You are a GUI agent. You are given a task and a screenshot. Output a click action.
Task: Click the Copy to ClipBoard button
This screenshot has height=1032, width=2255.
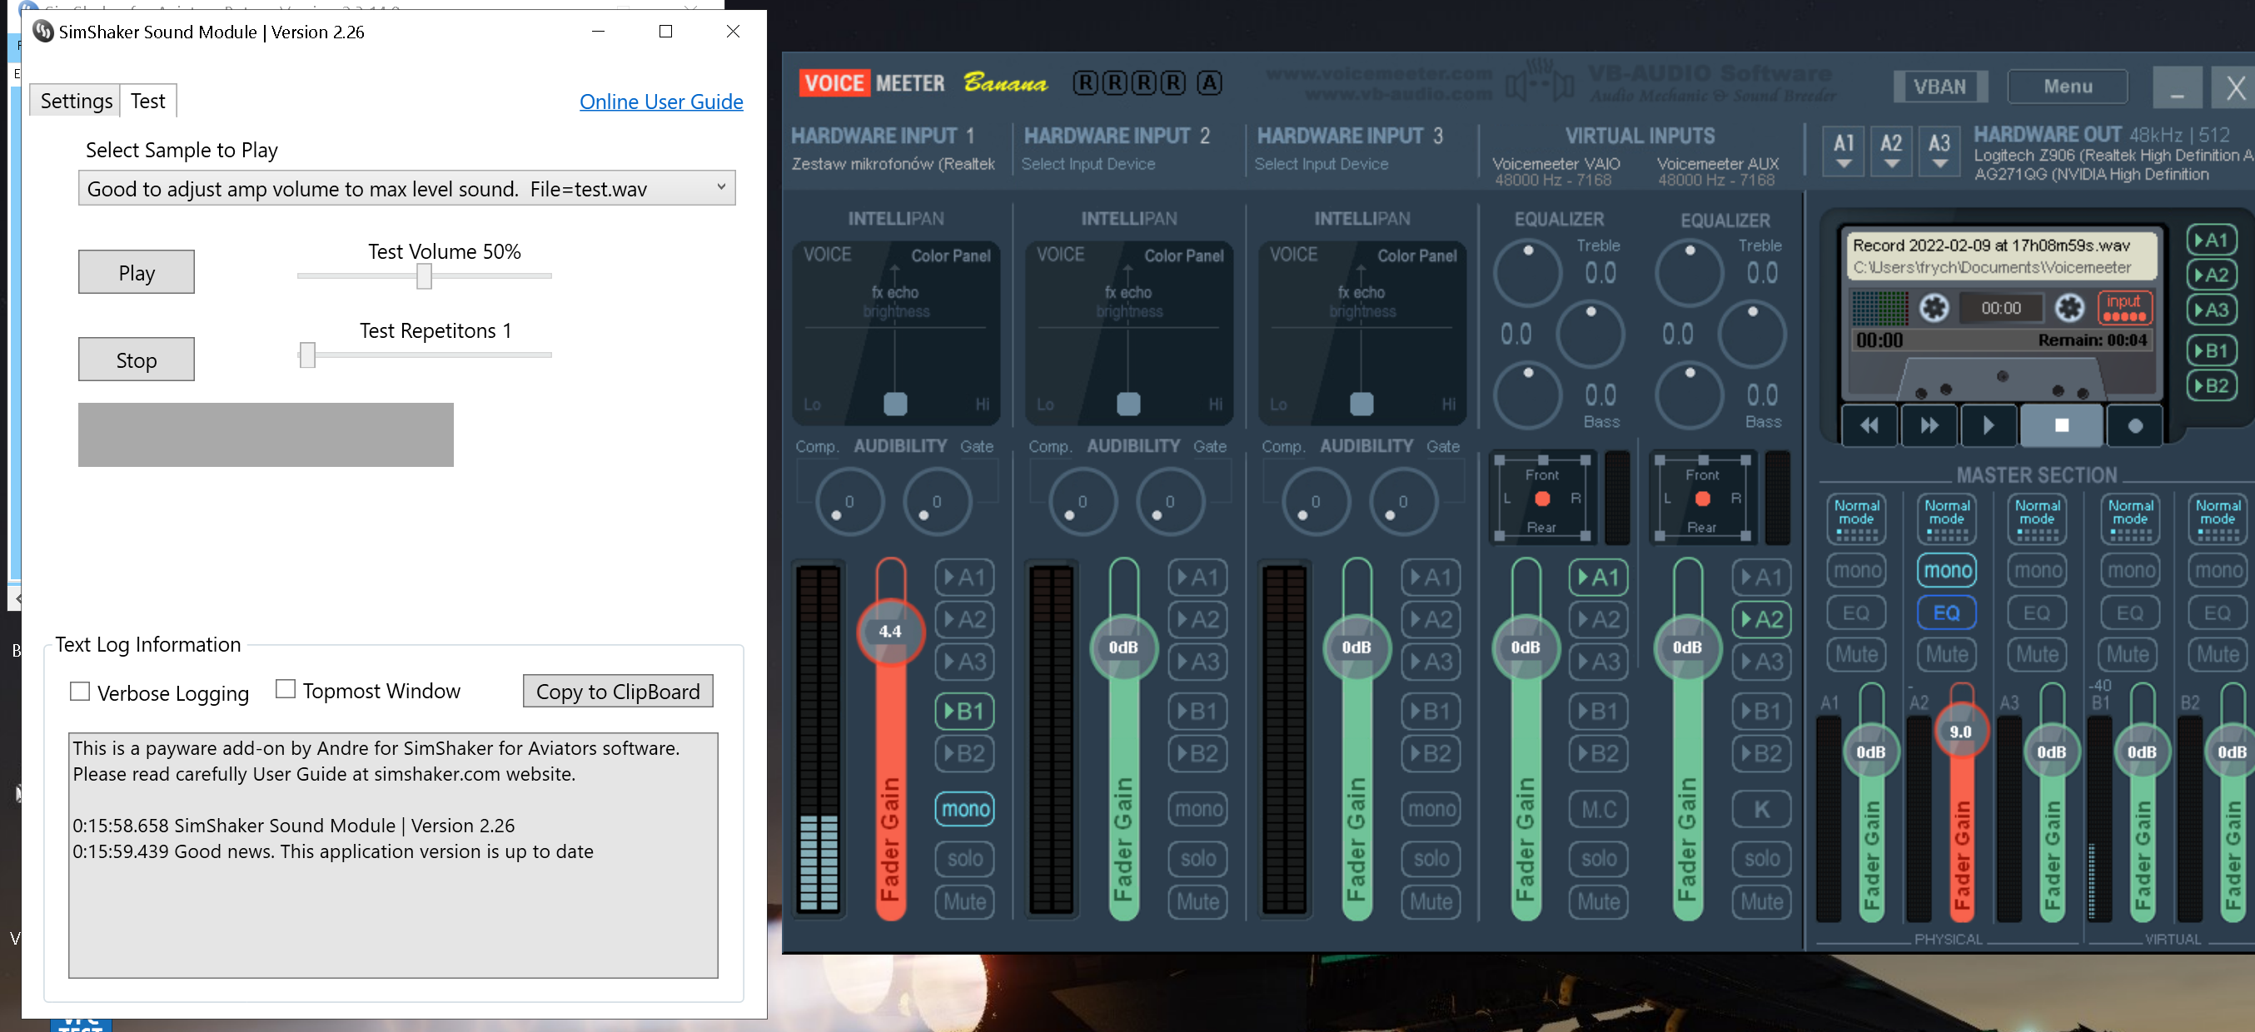tap(618, 691)
